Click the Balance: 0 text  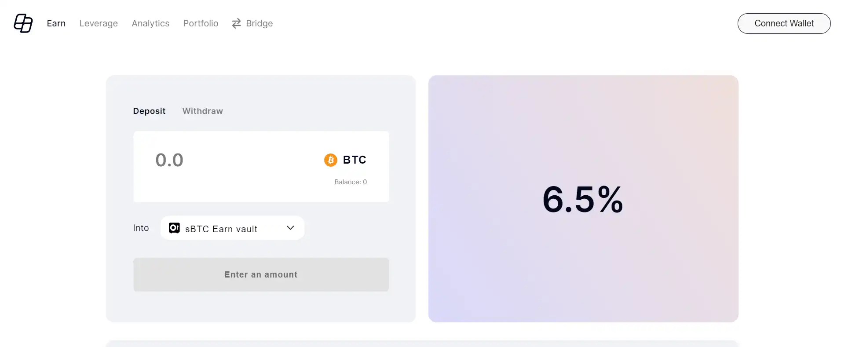point(350,182)
